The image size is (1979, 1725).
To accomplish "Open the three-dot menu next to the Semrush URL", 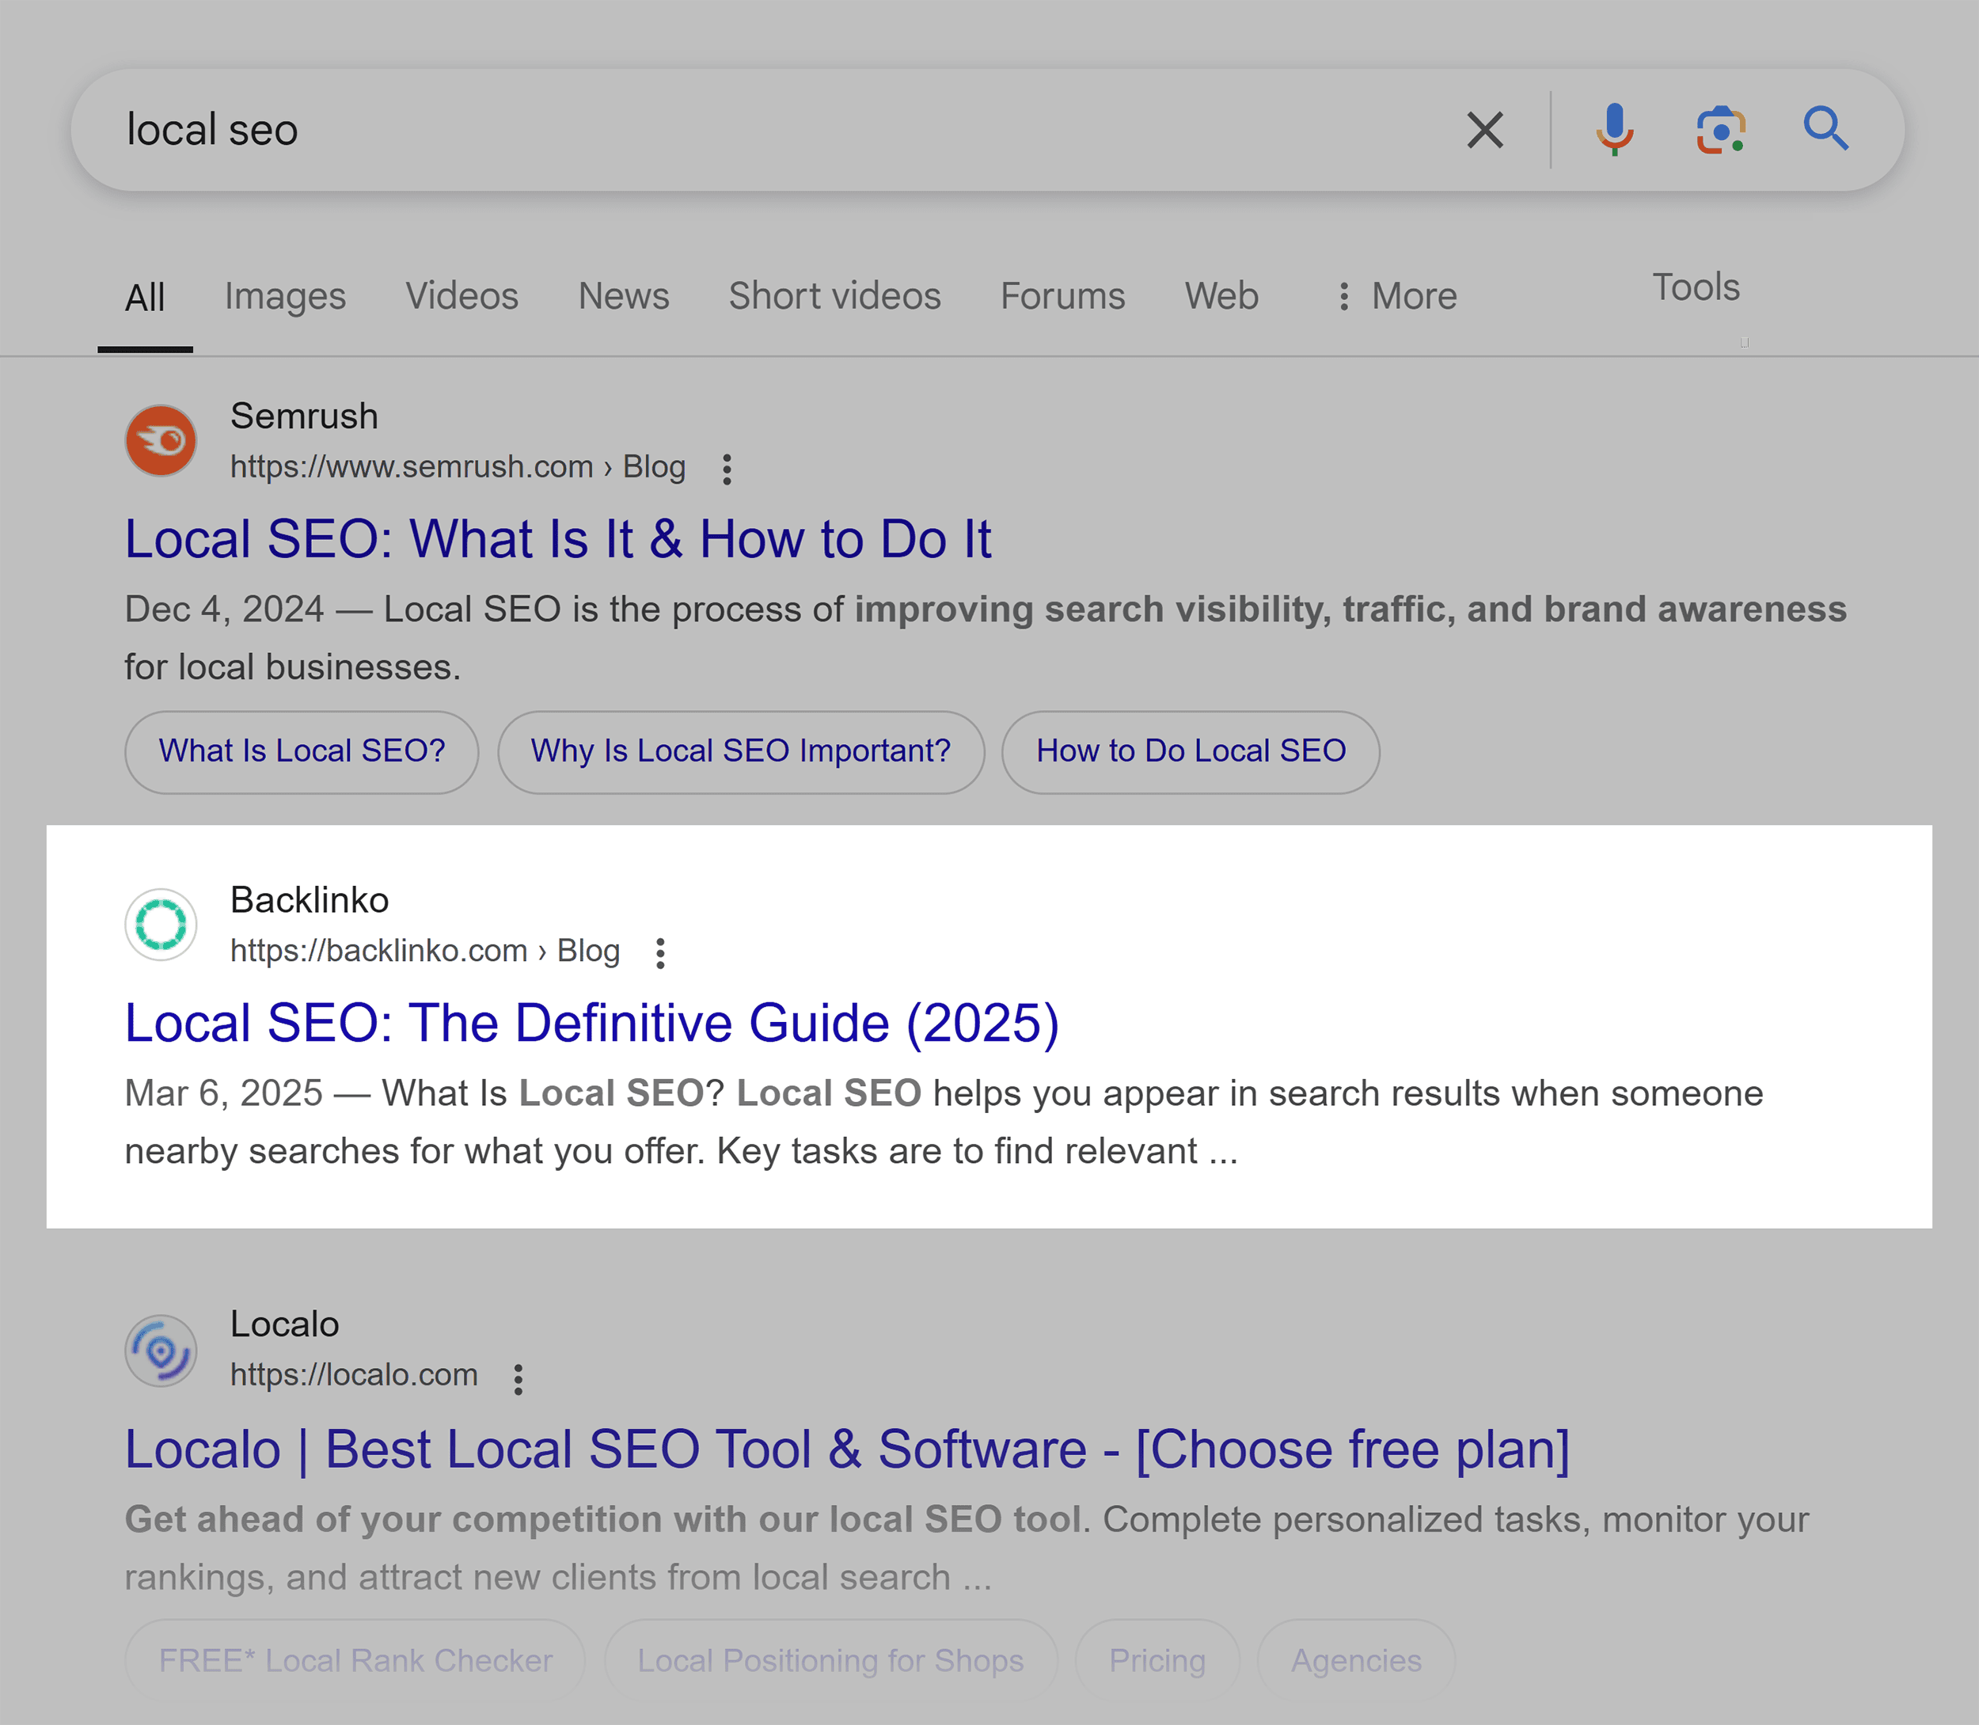I will (x=727, y=469).
